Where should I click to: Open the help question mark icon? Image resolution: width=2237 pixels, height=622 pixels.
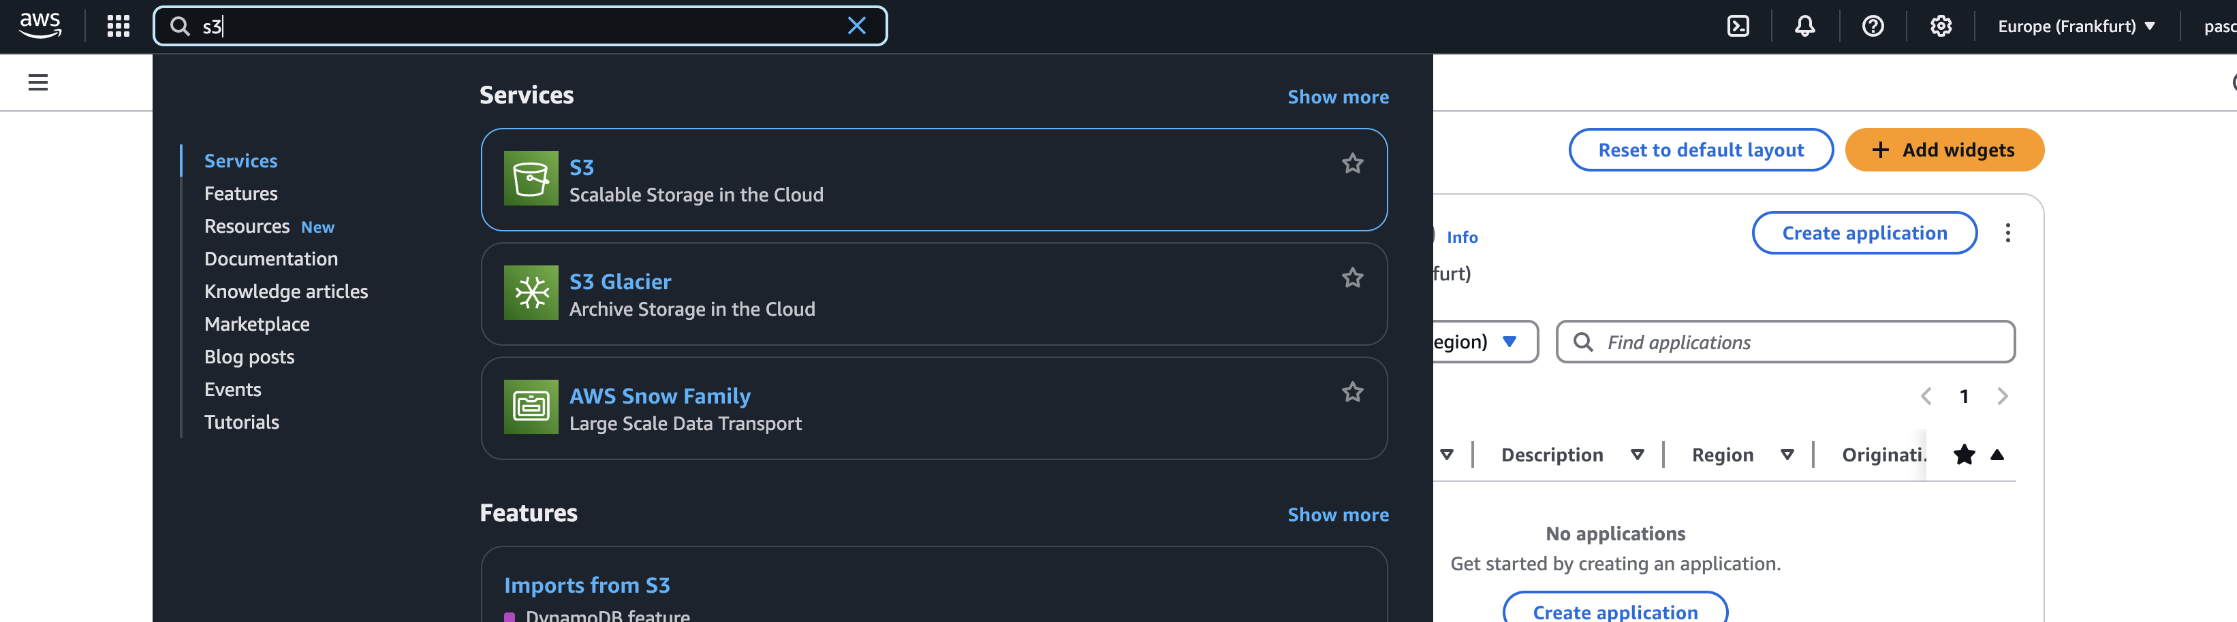pyautogui.click(x=1873, y=26)
